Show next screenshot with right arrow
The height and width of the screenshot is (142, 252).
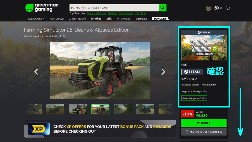coord(163,72)
